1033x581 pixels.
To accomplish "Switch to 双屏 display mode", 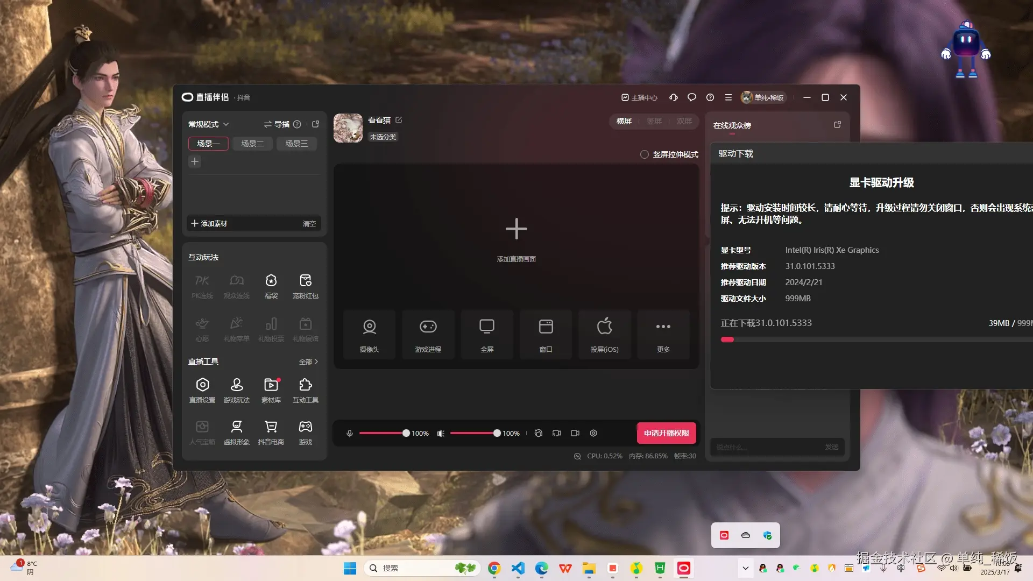I will 684,121.
